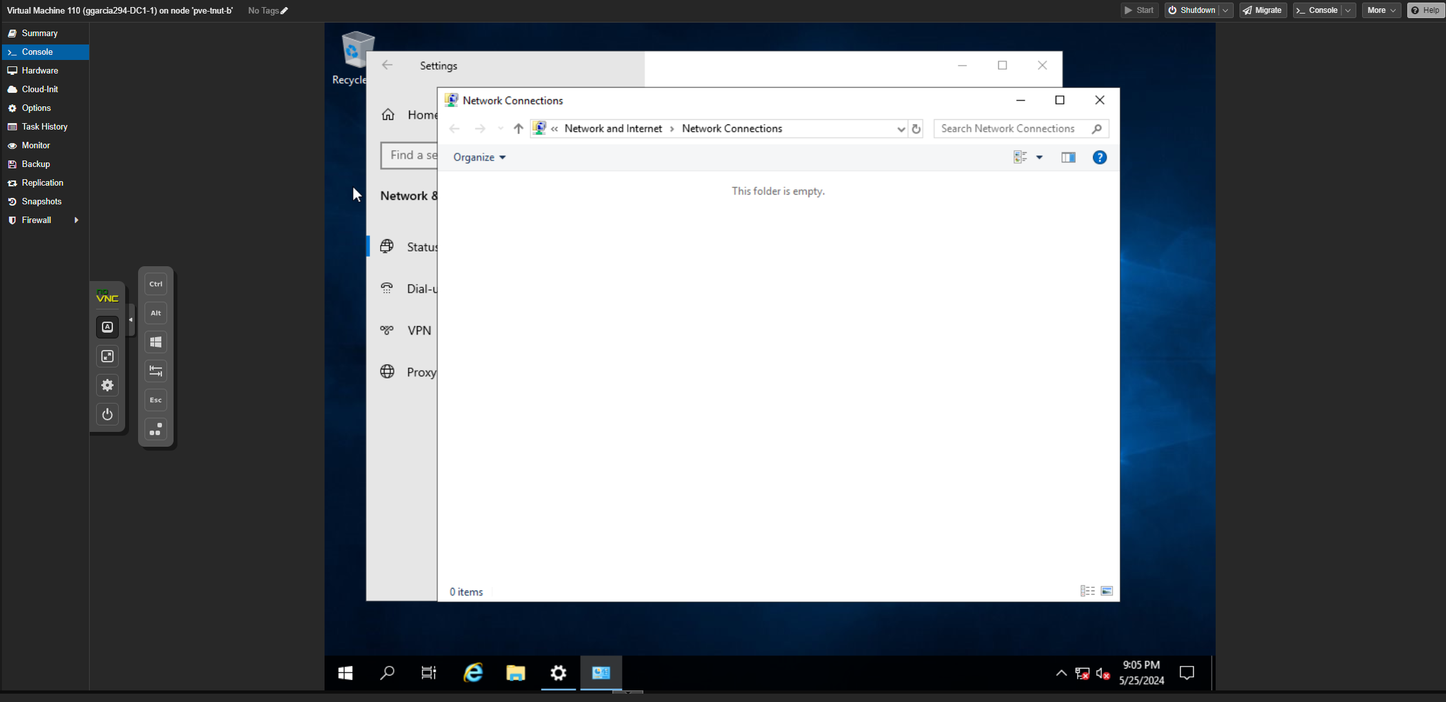1446x702 pixels.
Task: Click the Firewall expander in sidebar
Action: tap(77, 219)
